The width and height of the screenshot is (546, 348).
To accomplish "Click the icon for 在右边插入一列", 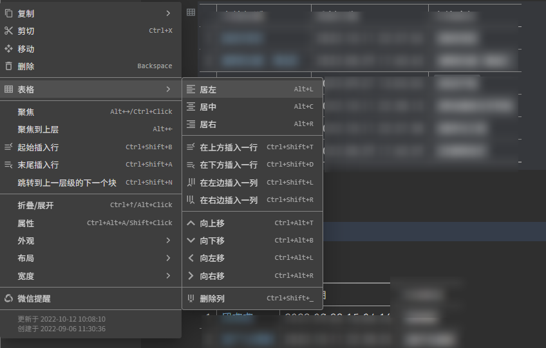I will (x=191, y=200).
